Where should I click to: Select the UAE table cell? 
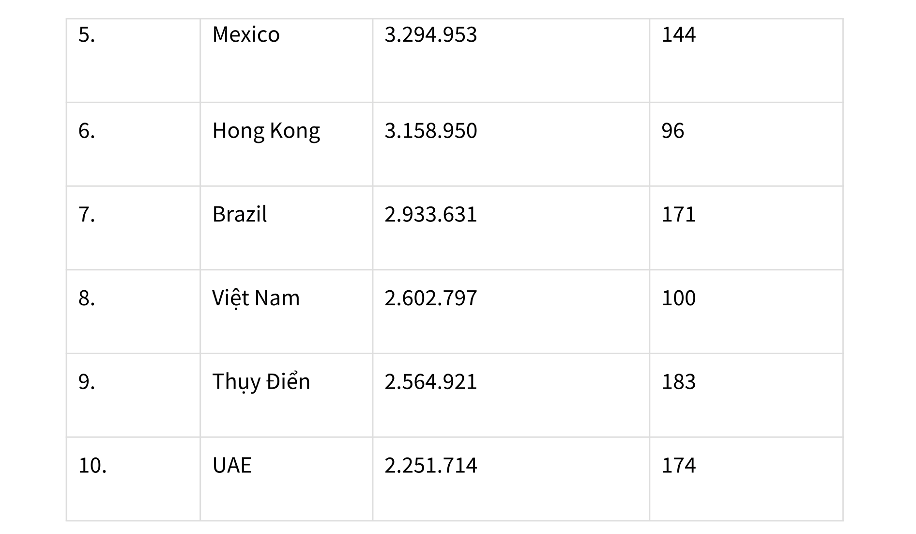[232, 466]
